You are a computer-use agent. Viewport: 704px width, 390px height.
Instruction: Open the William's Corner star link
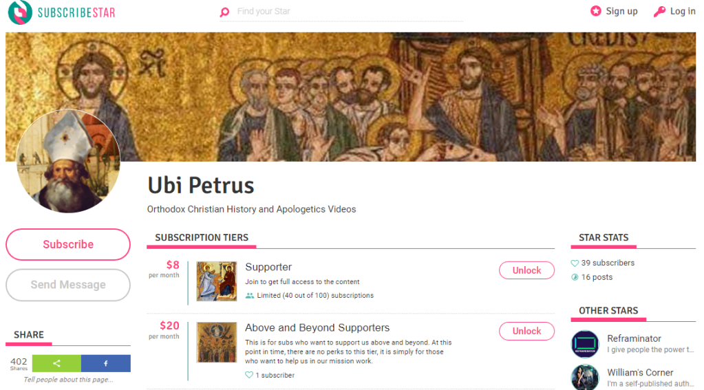(640, 372)
